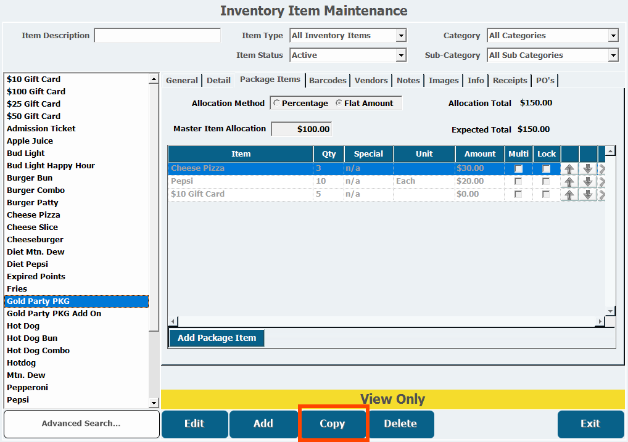Move Cheese Pizza row up with arrow
Viewport: 628px width, 442px height.
[569, 169]
